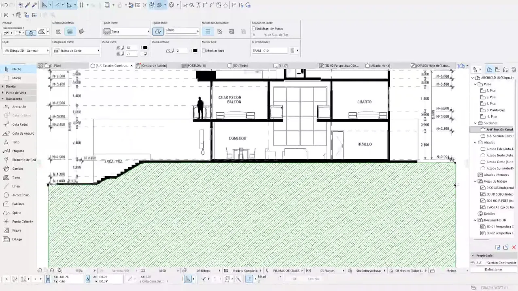Select the Cambio tool
Image resolution: width=518 pixels, height=291 pixels.
18,169
